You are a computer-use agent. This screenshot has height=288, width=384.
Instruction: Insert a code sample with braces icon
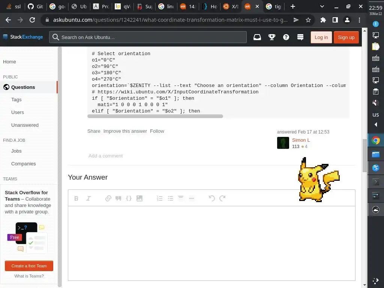tap(129, 198)
